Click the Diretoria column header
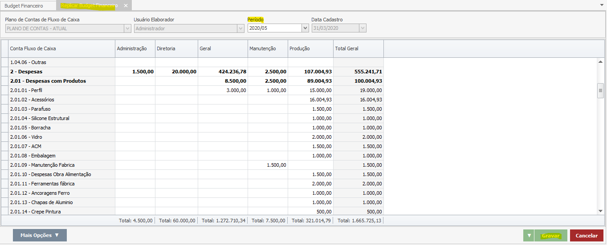607x245 pixels. [176, 48]
